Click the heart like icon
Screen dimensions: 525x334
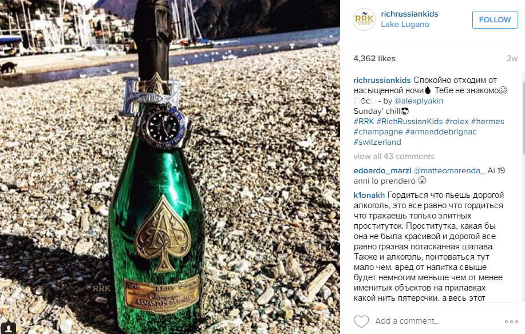[x=361, y=321]
